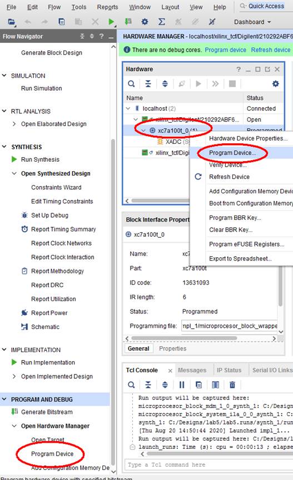This screenshot has height=480, width=293.
Task: Collapse the SIMULATION section
Action: [4, 76]
